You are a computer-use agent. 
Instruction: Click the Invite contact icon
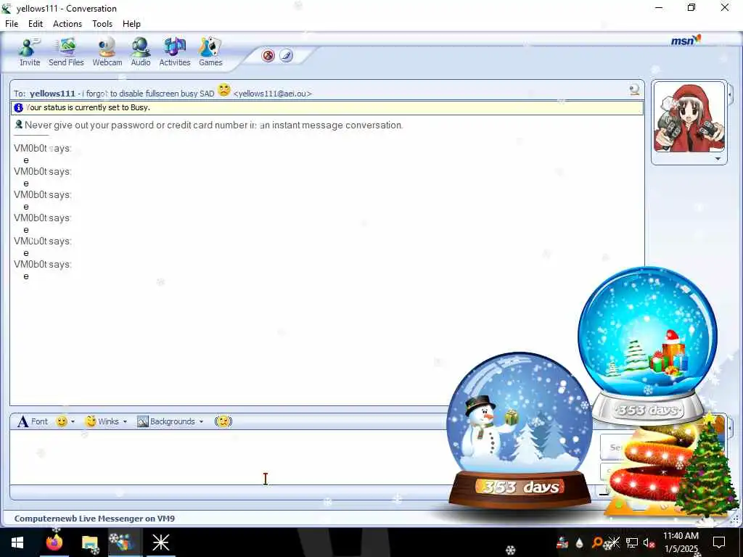coord(29,51)
